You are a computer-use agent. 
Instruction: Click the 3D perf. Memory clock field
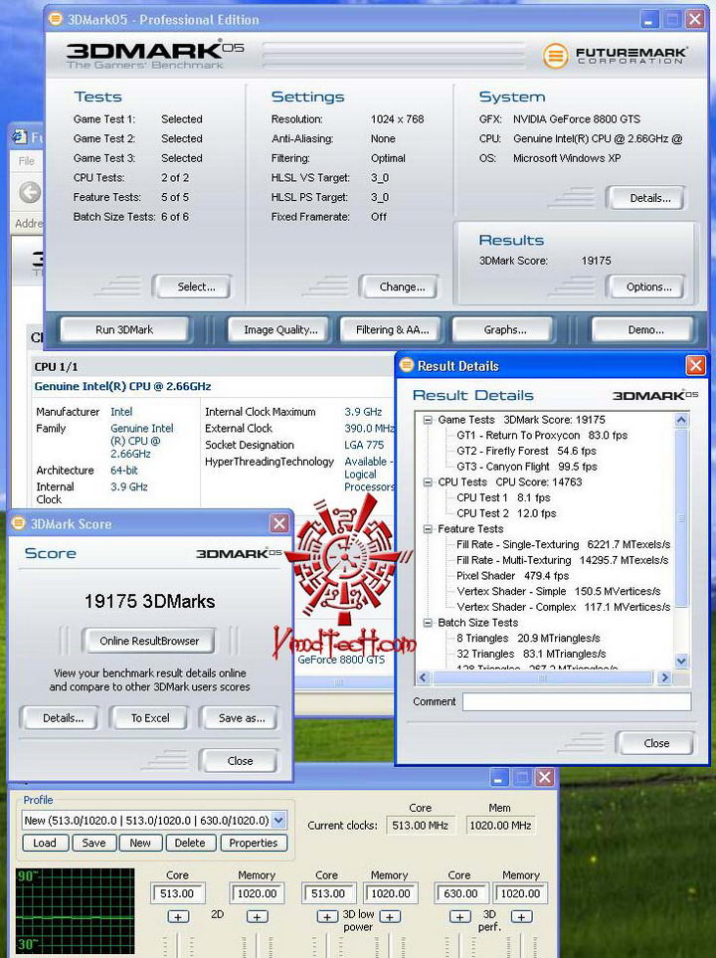tap(520, 893)
